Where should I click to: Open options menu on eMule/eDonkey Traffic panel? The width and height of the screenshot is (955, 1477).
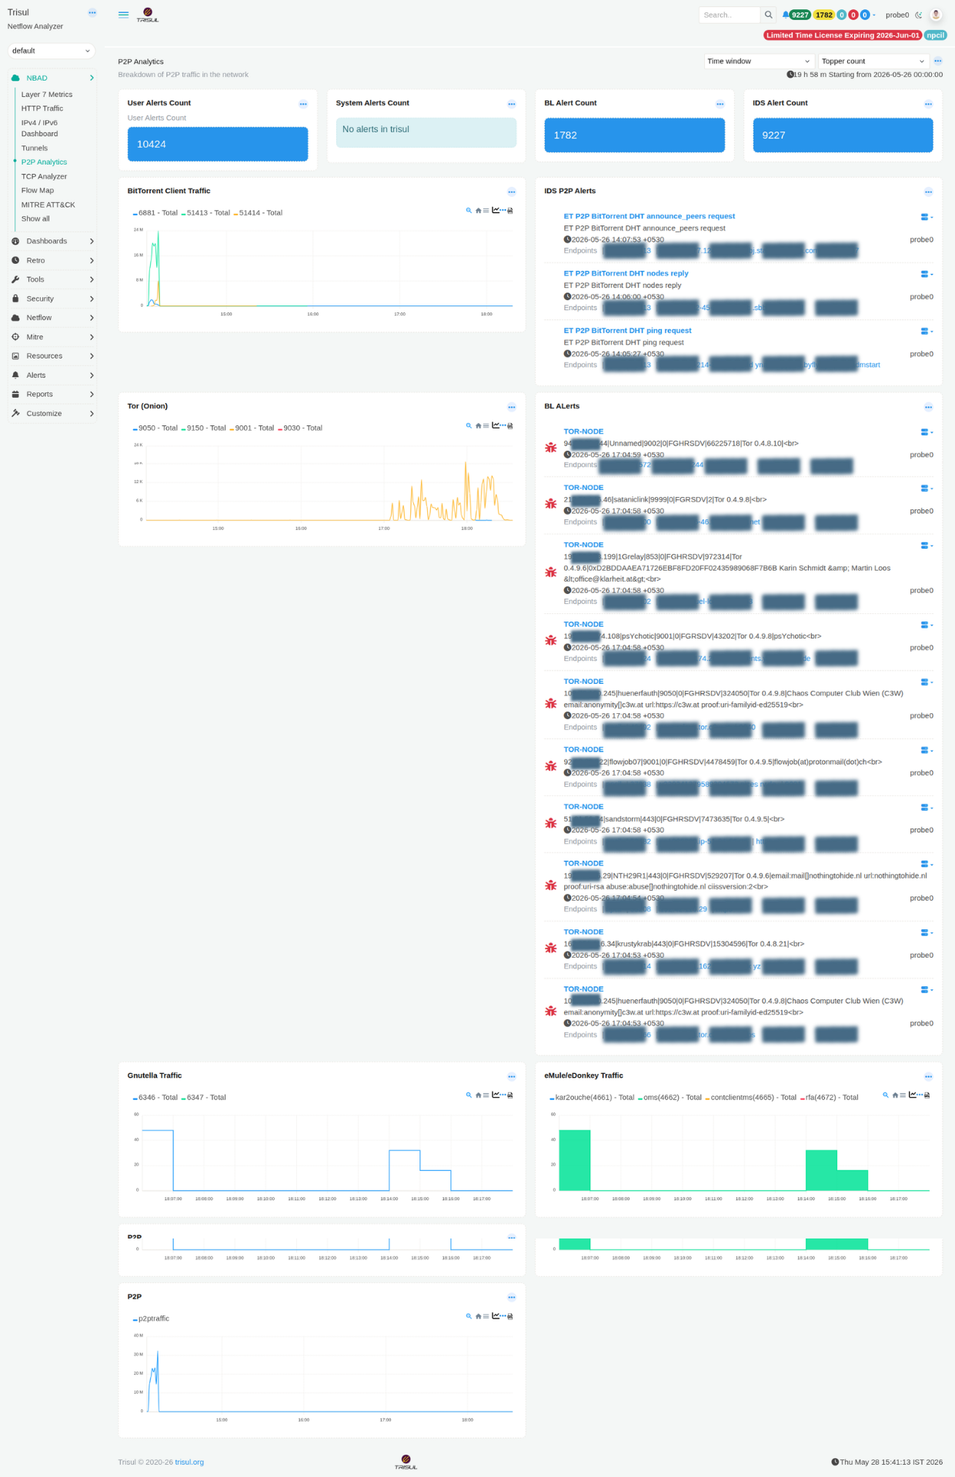pos(929,1076)
